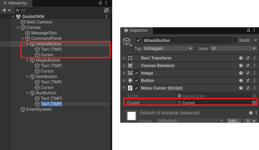Click the Hierarchy lock icon
The width and height of the screenshot is (259, 150).
tap(100, 3)
